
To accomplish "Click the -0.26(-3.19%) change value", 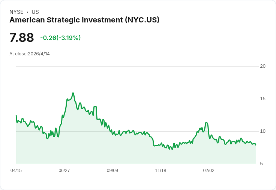I will pos(60,38).
